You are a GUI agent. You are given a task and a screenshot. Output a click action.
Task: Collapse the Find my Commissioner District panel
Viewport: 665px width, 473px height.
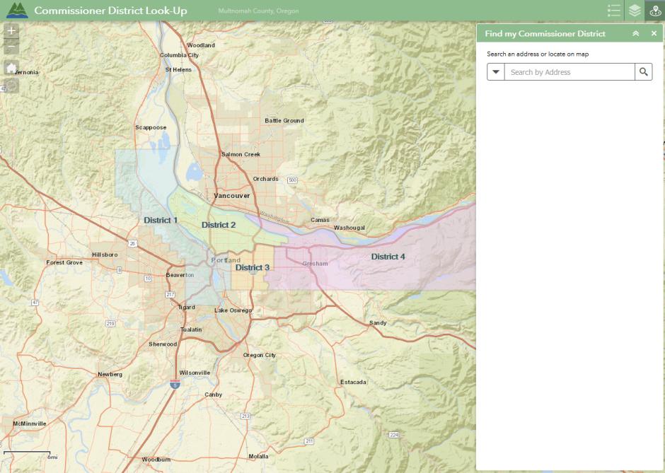[x=635, y=34]
